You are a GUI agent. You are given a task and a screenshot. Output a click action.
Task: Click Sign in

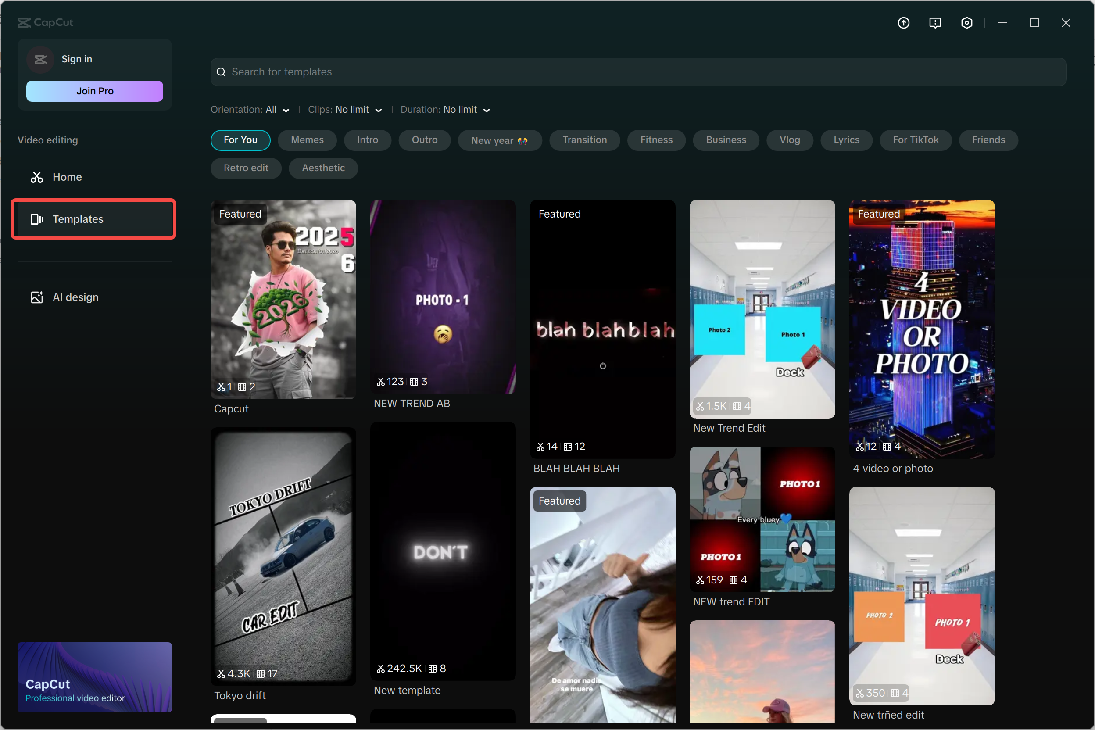point(76,59)
